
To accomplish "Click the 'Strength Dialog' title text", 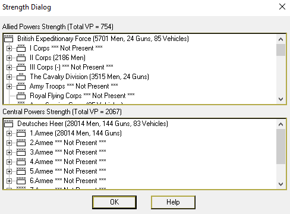I will click(x=27, y=7).
